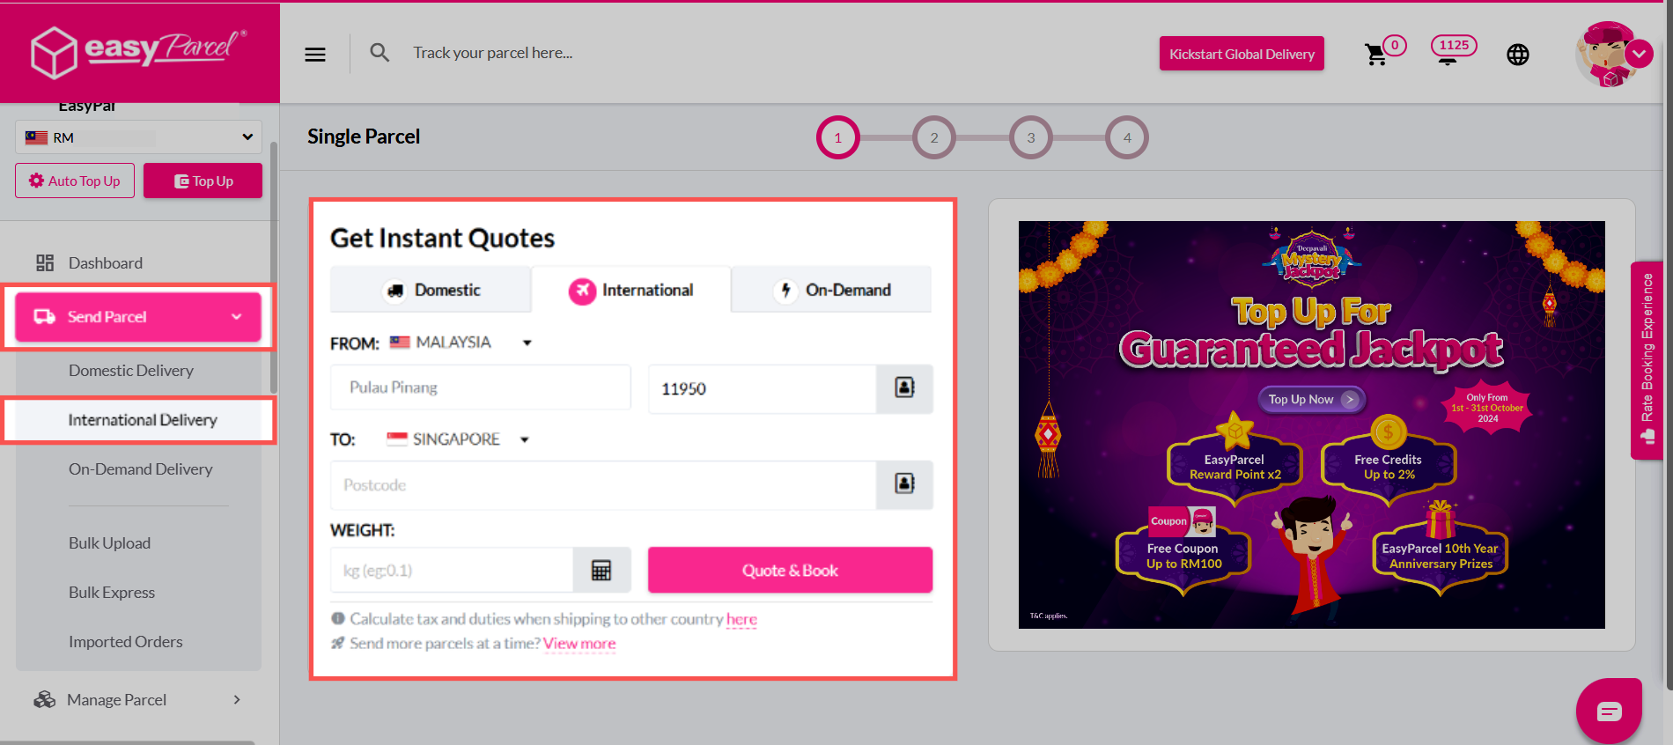Click the origin postcode 11950 field
The width and height of the screenshot is (1673, 745).
[x=763, y=388]
